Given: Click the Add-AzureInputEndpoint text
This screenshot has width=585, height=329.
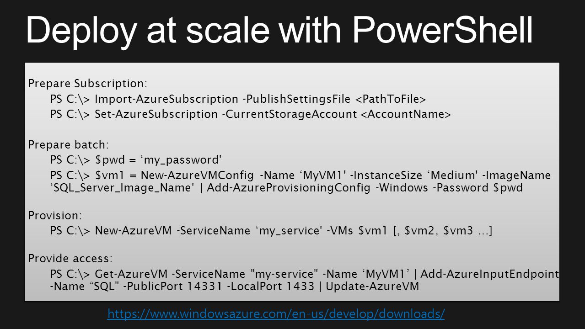Looking at the screenshot, I should click(x=489, y=274).
